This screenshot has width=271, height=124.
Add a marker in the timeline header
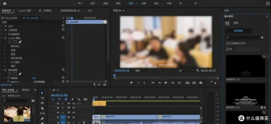click(73, 99)
